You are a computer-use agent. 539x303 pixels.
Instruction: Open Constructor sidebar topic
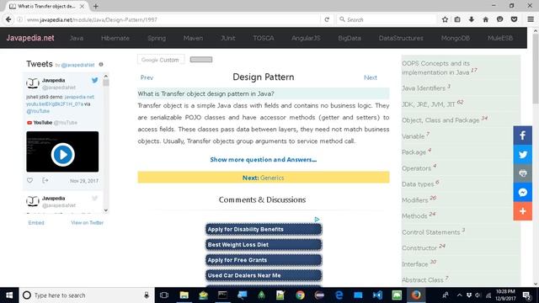419,247
